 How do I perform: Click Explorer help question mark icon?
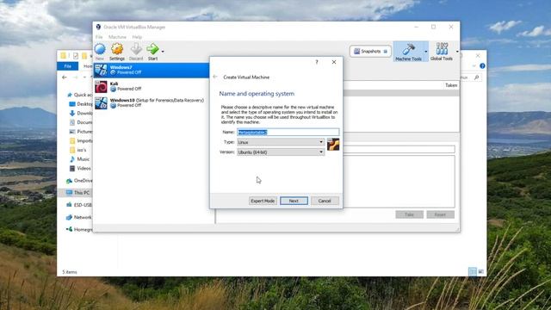coord(482,65)
